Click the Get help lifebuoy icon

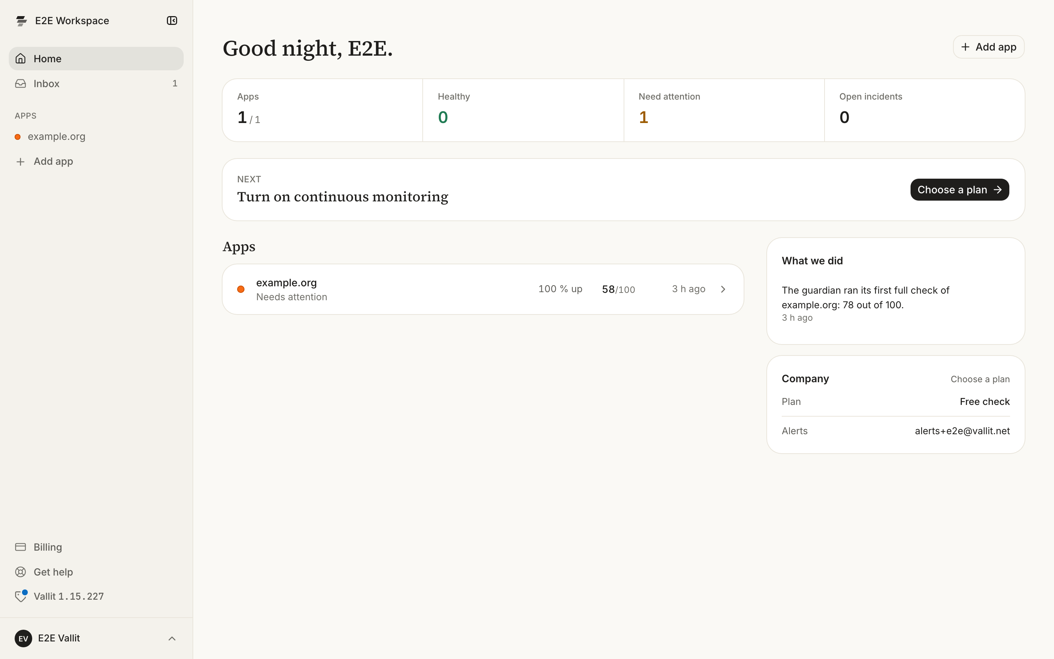(20, 572)
